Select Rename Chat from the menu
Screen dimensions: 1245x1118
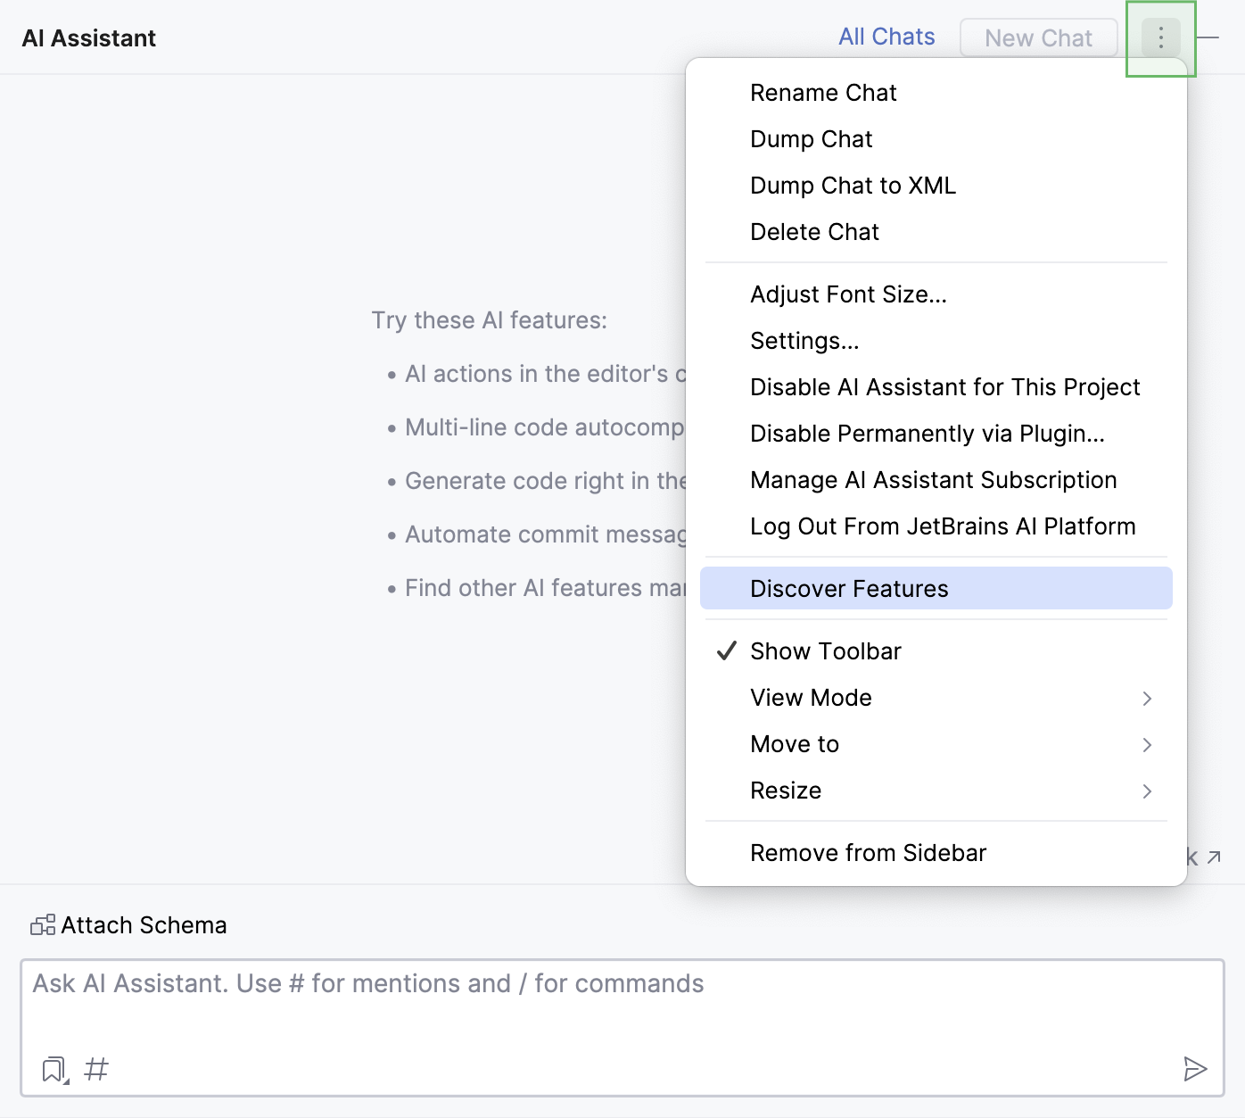click(x=936, y=93)
